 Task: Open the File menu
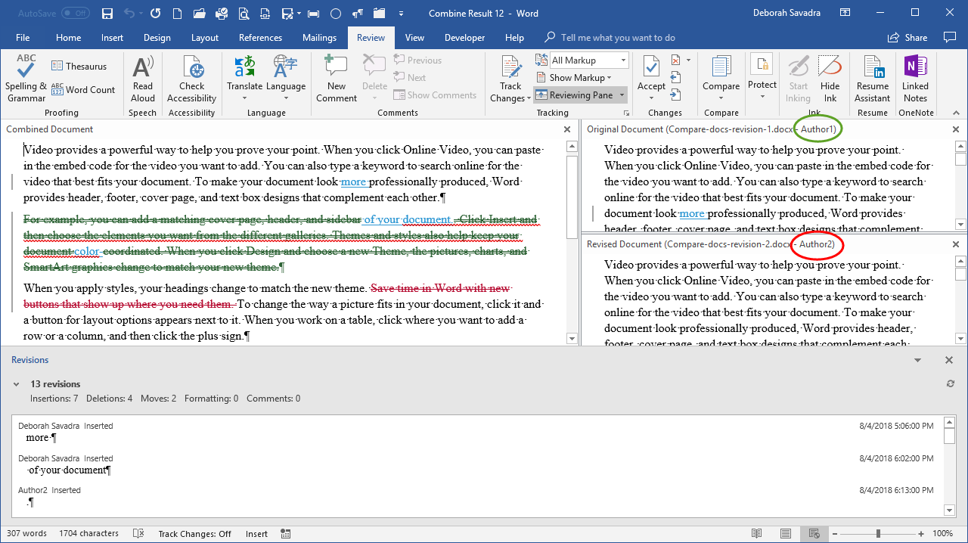[23, 38]
